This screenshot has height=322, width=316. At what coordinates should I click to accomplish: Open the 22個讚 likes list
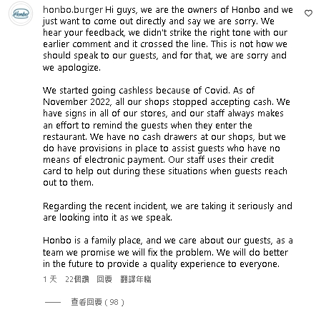point(77,279)
